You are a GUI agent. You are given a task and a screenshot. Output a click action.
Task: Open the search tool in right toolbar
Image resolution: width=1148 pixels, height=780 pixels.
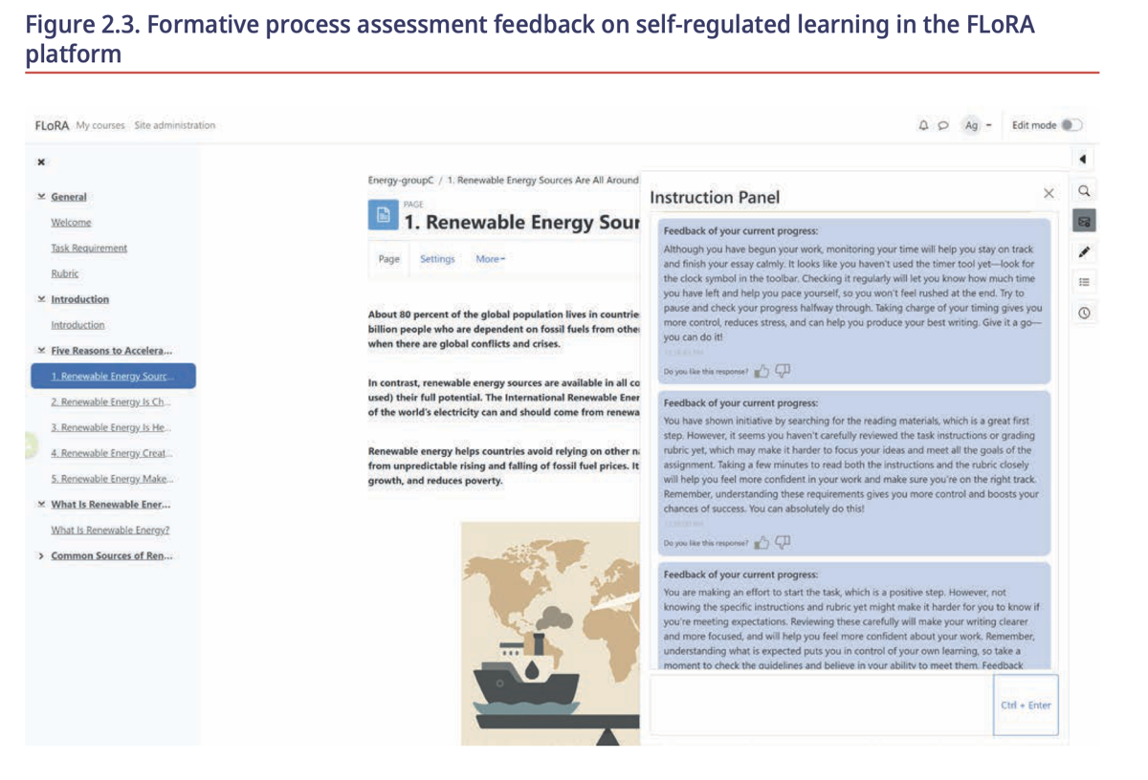[x=1083, y=191]
